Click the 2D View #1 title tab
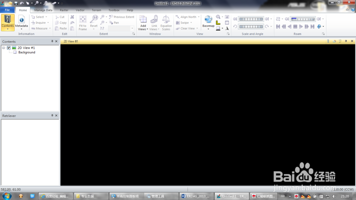This screenshot has height=200, width=356. tap(70, 41)
